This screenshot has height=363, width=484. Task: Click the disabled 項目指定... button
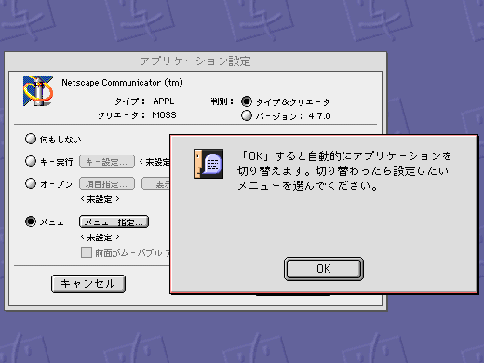pyautogui.click(x=107, y=183)
